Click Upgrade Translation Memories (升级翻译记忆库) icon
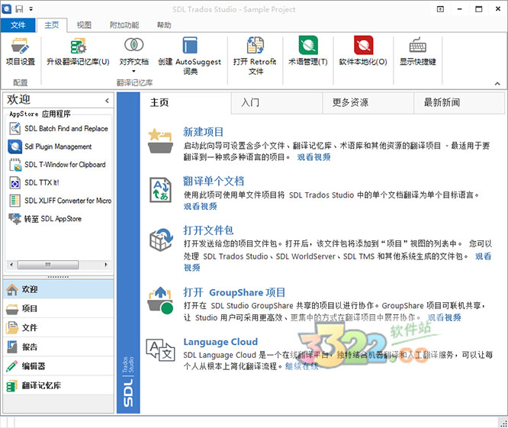This screenshot has width=508, height=428. [x=78, y=46]
